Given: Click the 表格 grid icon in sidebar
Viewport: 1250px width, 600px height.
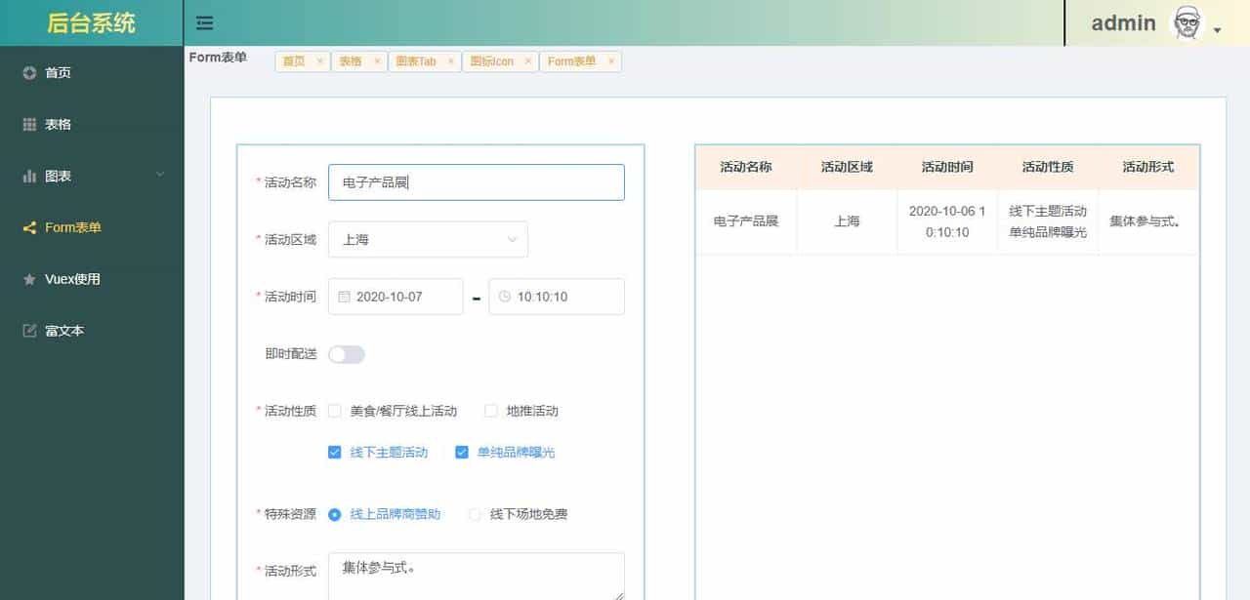Looking at the screenshot, I should tap(28, 124).
